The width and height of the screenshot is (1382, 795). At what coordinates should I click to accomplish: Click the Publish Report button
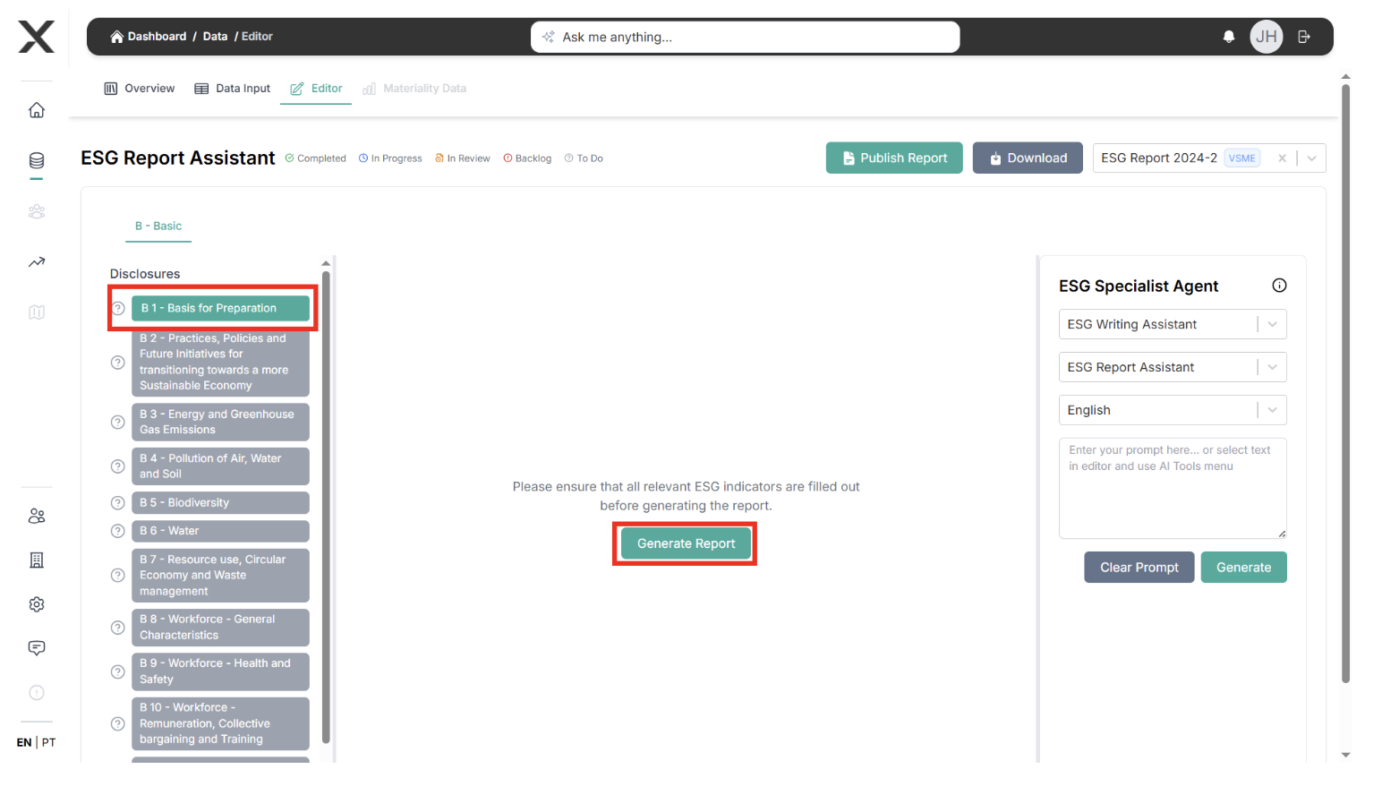tap(894, 158)
